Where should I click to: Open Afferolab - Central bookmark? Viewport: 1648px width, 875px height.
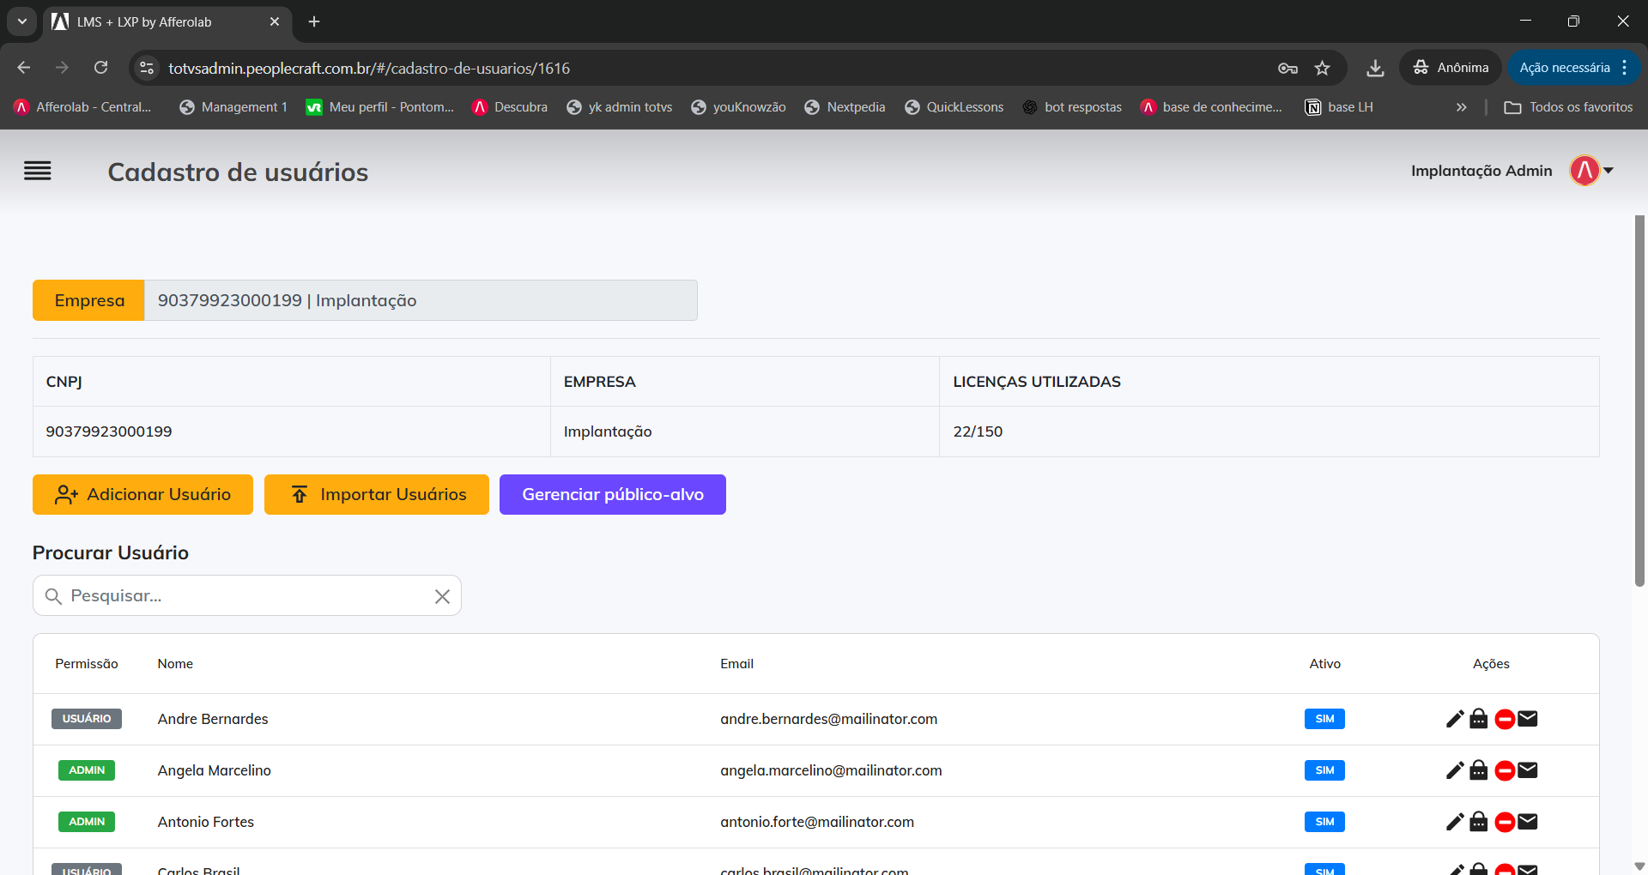(x=83, y=107)
